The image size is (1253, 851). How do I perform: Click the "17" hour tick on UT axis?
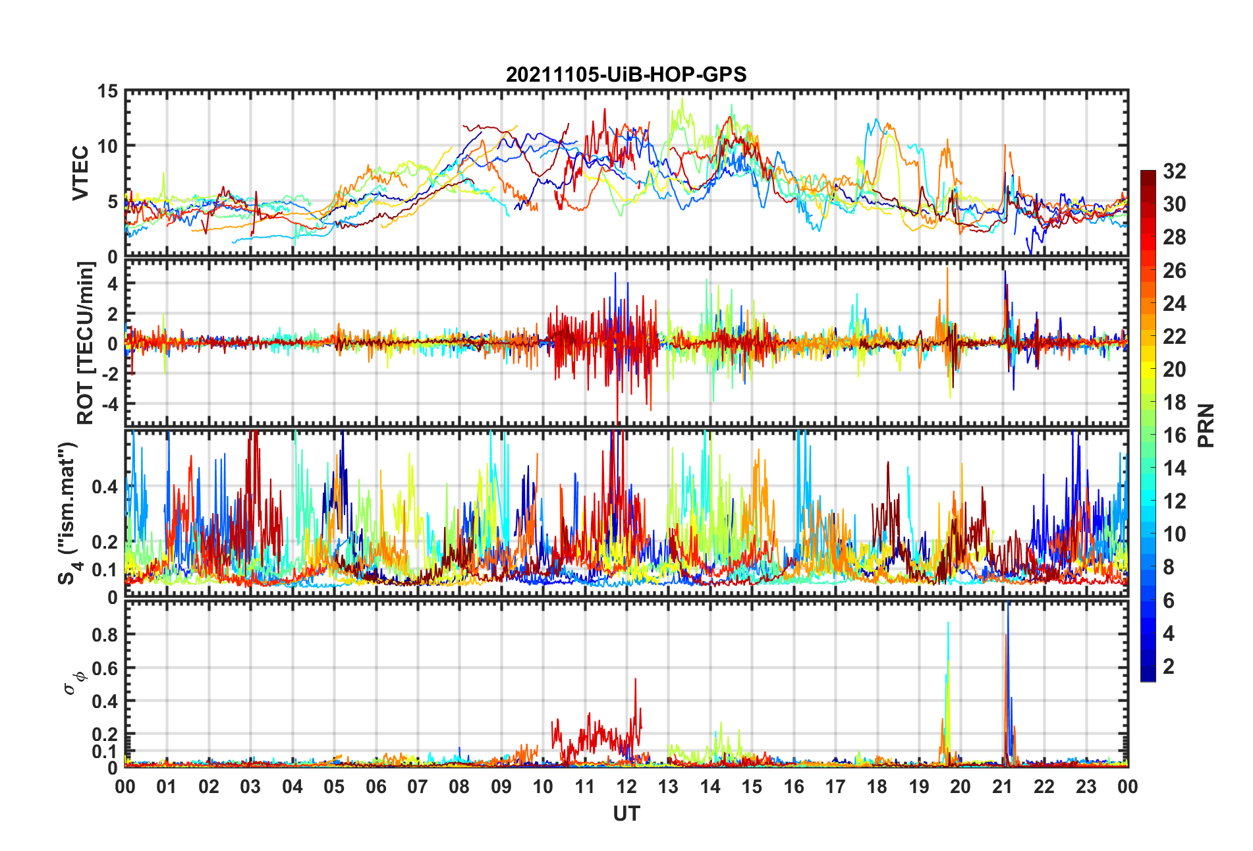tap(835, 786)
